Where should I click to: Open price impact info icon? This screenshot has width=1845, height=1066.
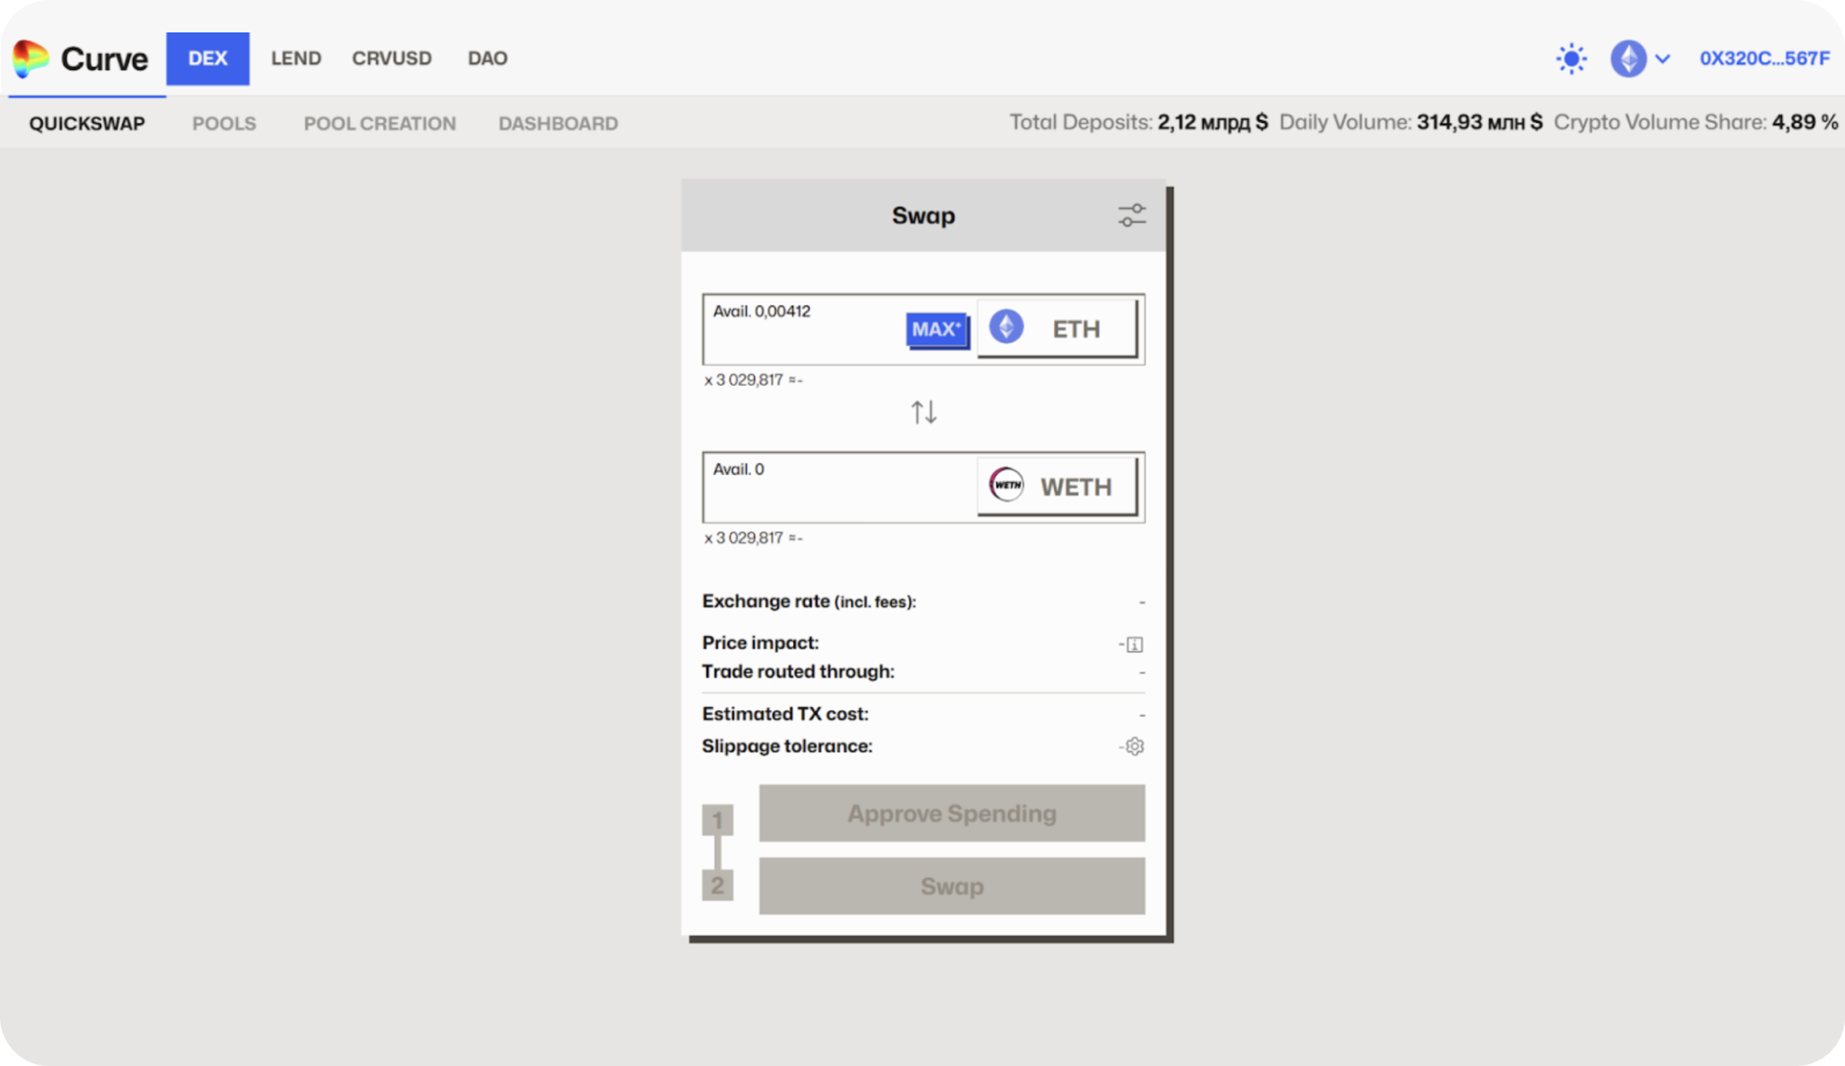(1134, 645)
